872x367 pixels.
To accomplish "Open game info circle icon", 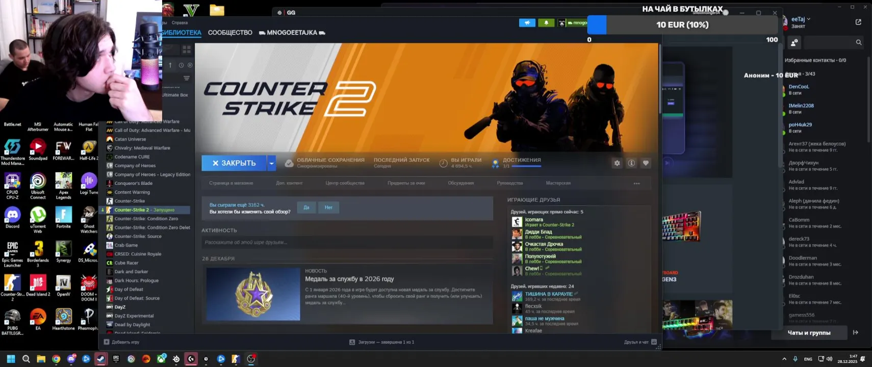I will pyautogui.click(x=631, y=163).
